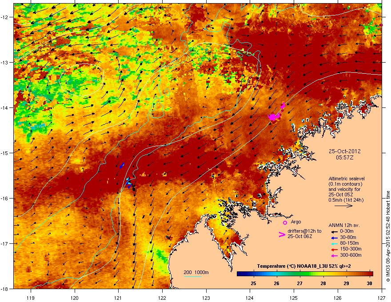The width and height of the screenshot is (391, 302).
Task: Click the colour bar tick label 25
Action: tap(253, 283)
